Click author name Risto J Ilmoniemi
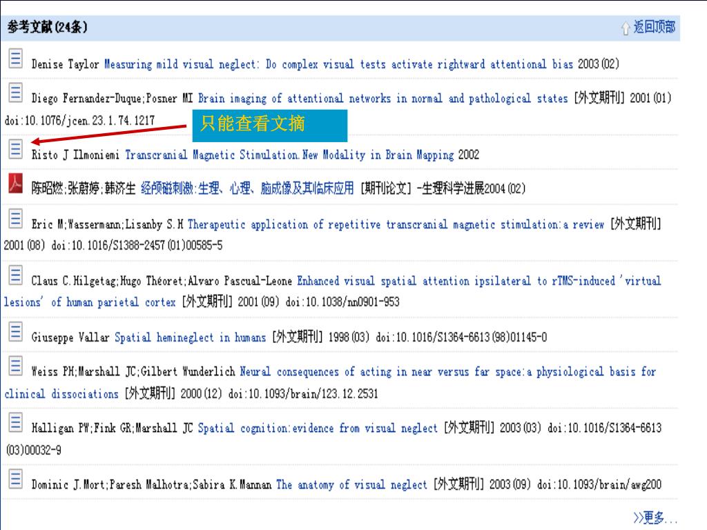The height and width of the screenshot is (530, 707). pos(75,155)
